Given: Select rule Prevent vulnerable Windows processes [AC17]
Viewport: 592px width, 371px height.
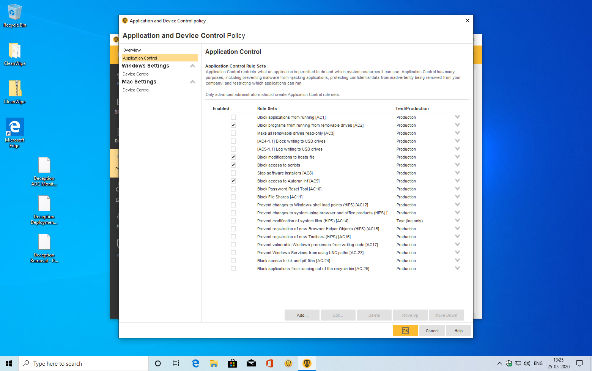Looking at the screenshot, I should 318,245.
